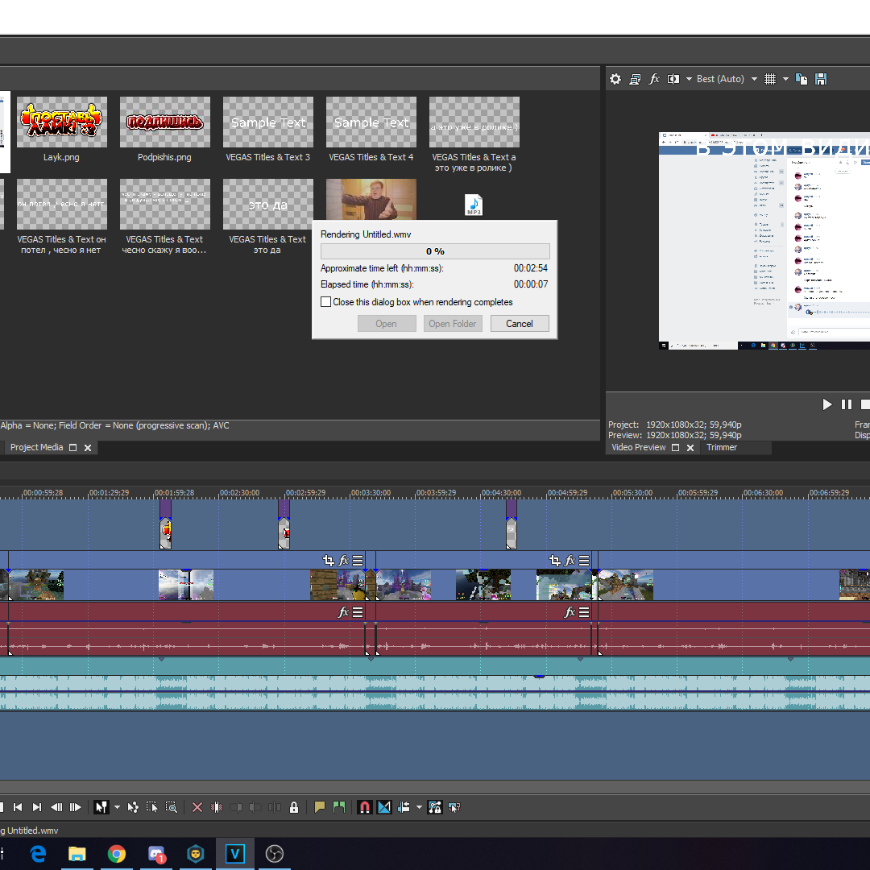
Task: Expand the Best (Auto) preview quality dropdown
Action: click(754, 79)
